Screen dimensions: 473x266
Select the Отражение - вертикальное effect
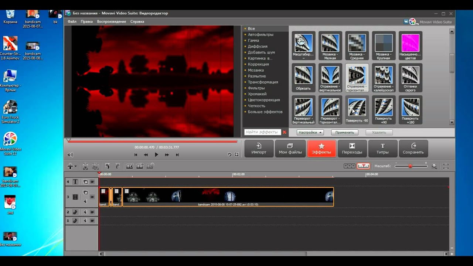coord(330,78)
